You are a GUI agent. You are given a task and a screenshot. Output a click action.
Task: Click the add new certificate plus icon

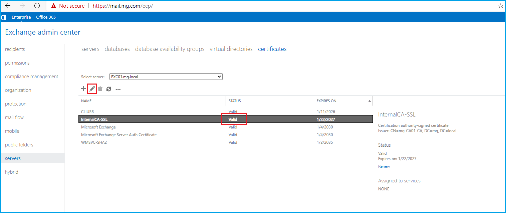click(83, 89)
